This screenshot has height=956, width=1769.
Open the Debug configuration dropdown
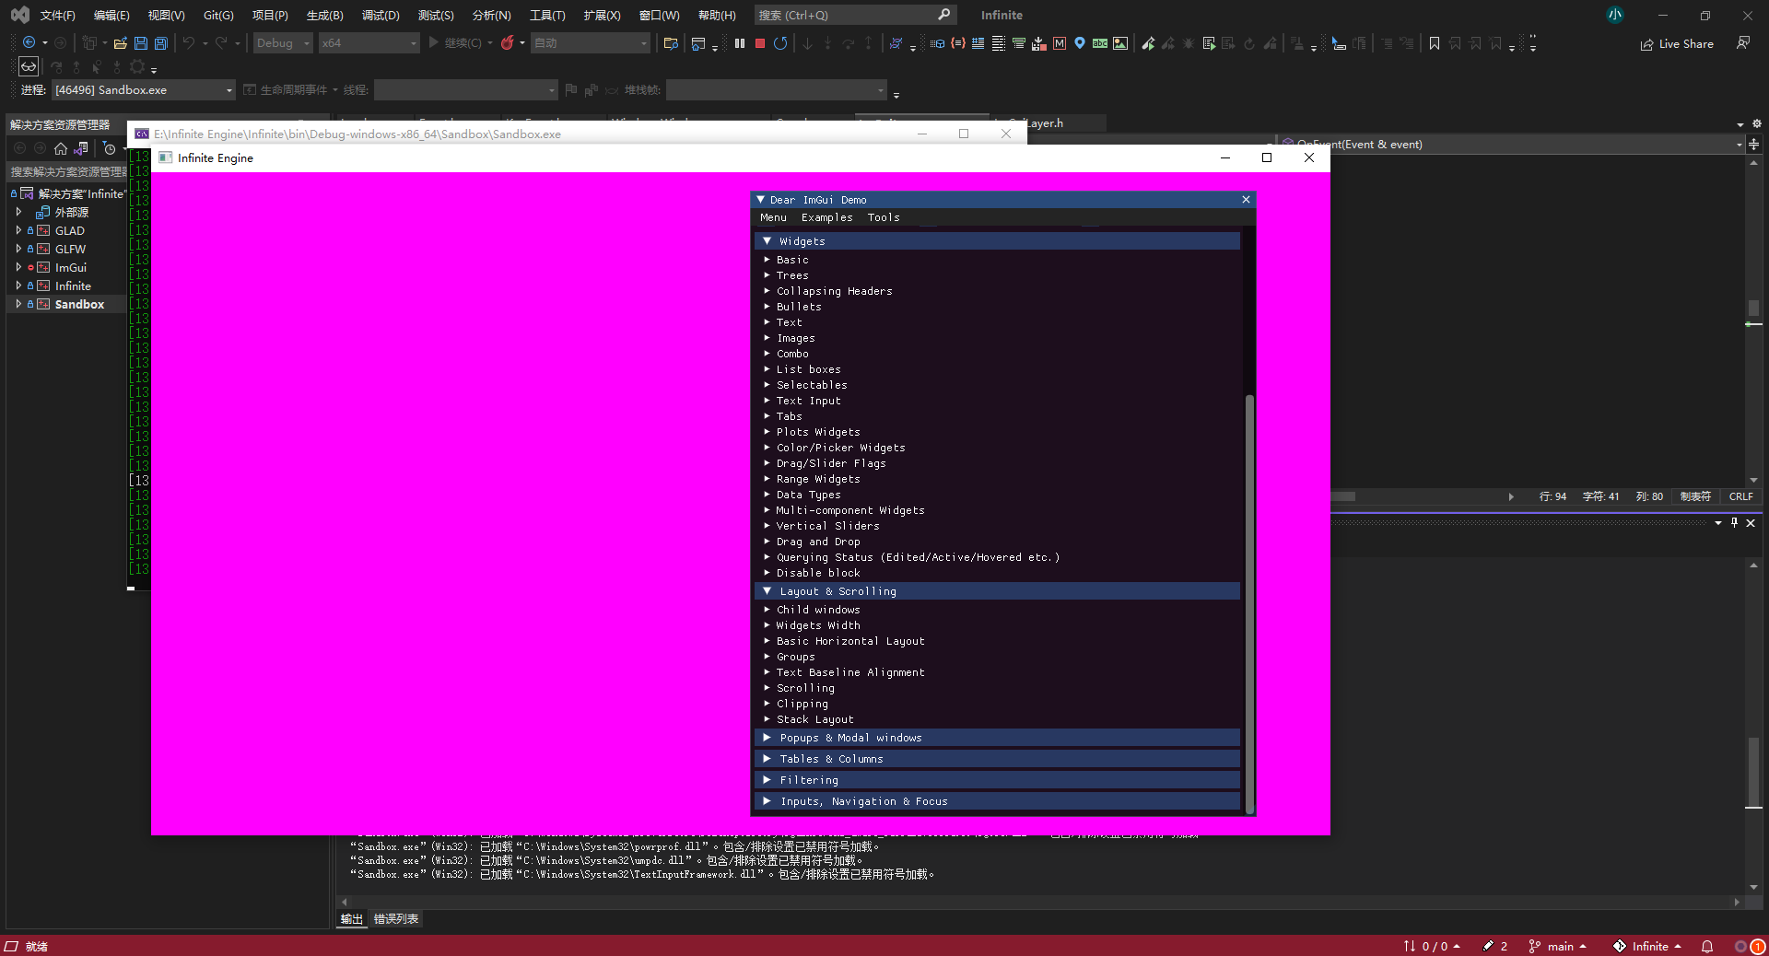pyautogui.click(x=283, y=43)
